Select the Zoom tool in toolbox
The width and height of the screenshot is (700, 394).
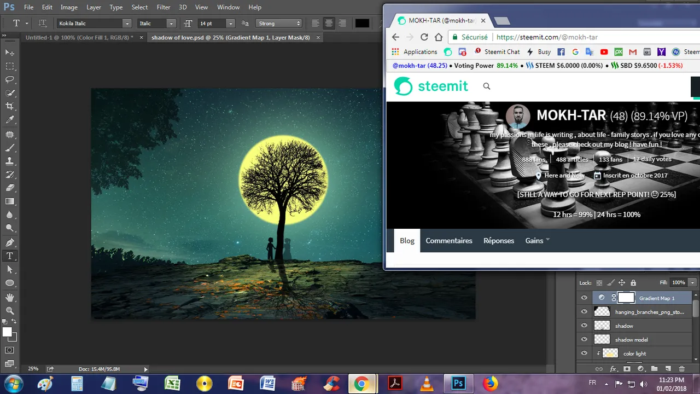point(10,310)
